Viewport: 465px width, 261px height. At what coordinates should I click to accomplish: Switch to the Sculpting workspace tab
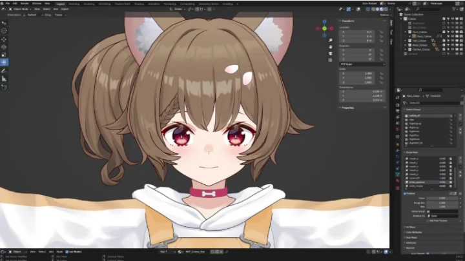click(x=88, y=4)
